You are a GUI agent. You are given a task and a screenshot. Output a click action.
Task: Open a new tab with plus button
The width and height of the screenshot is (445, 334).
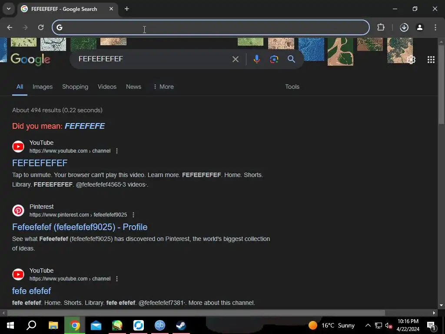coord(127,9)
